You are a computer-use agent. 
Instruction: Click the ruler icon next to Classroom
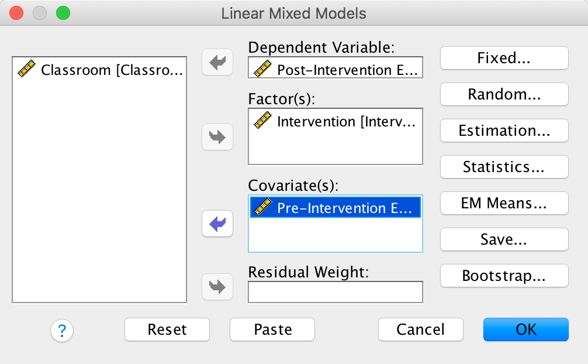(x=27, y=70)
